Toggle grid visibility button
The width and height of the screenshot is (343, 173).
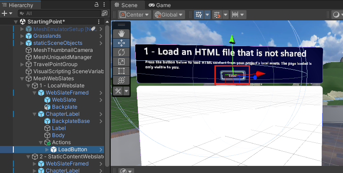coord(199,15)
